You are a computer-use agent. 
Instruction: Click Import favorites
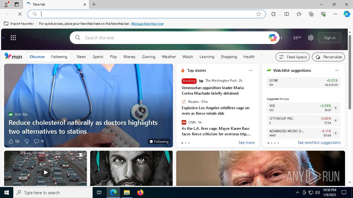19,24
